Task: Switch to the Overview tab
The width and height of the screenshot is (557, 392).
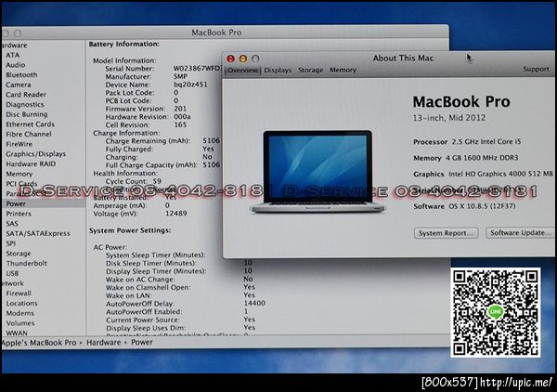Action: 242,71
